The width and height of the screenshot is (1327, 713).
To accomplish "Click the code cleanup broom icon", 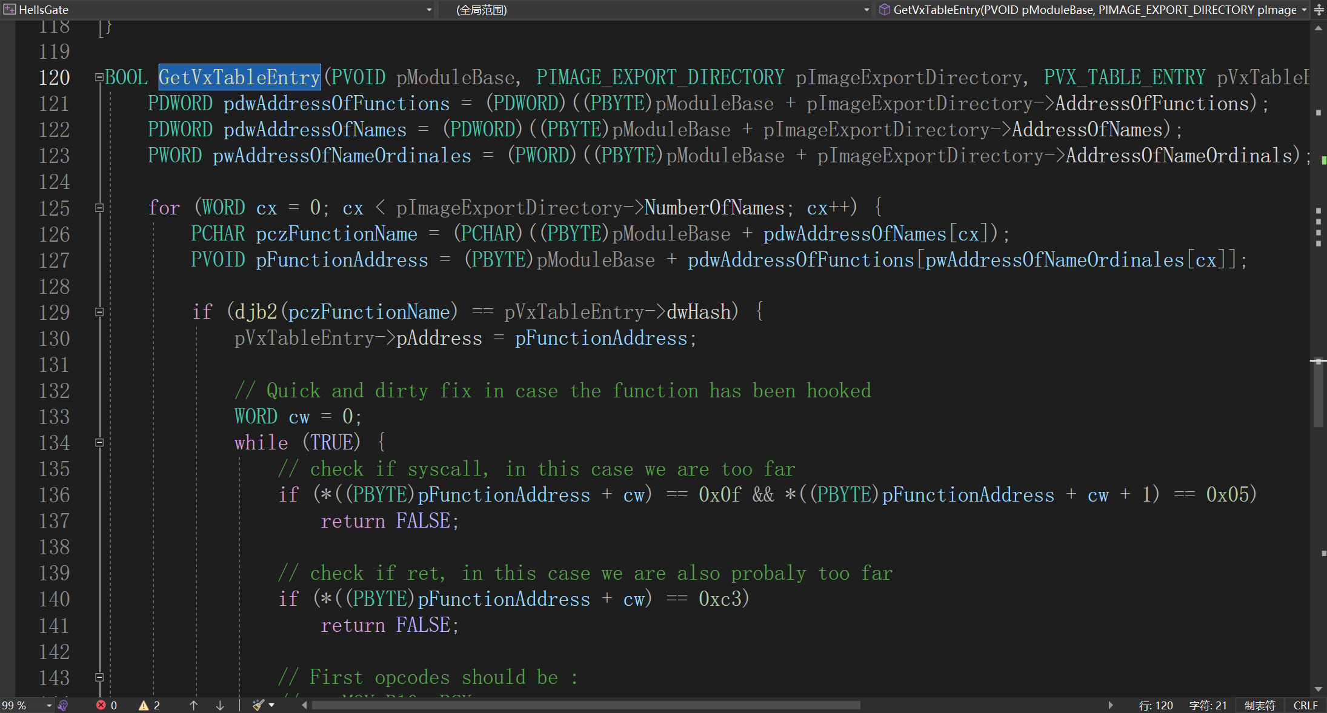I will (258, 705).
